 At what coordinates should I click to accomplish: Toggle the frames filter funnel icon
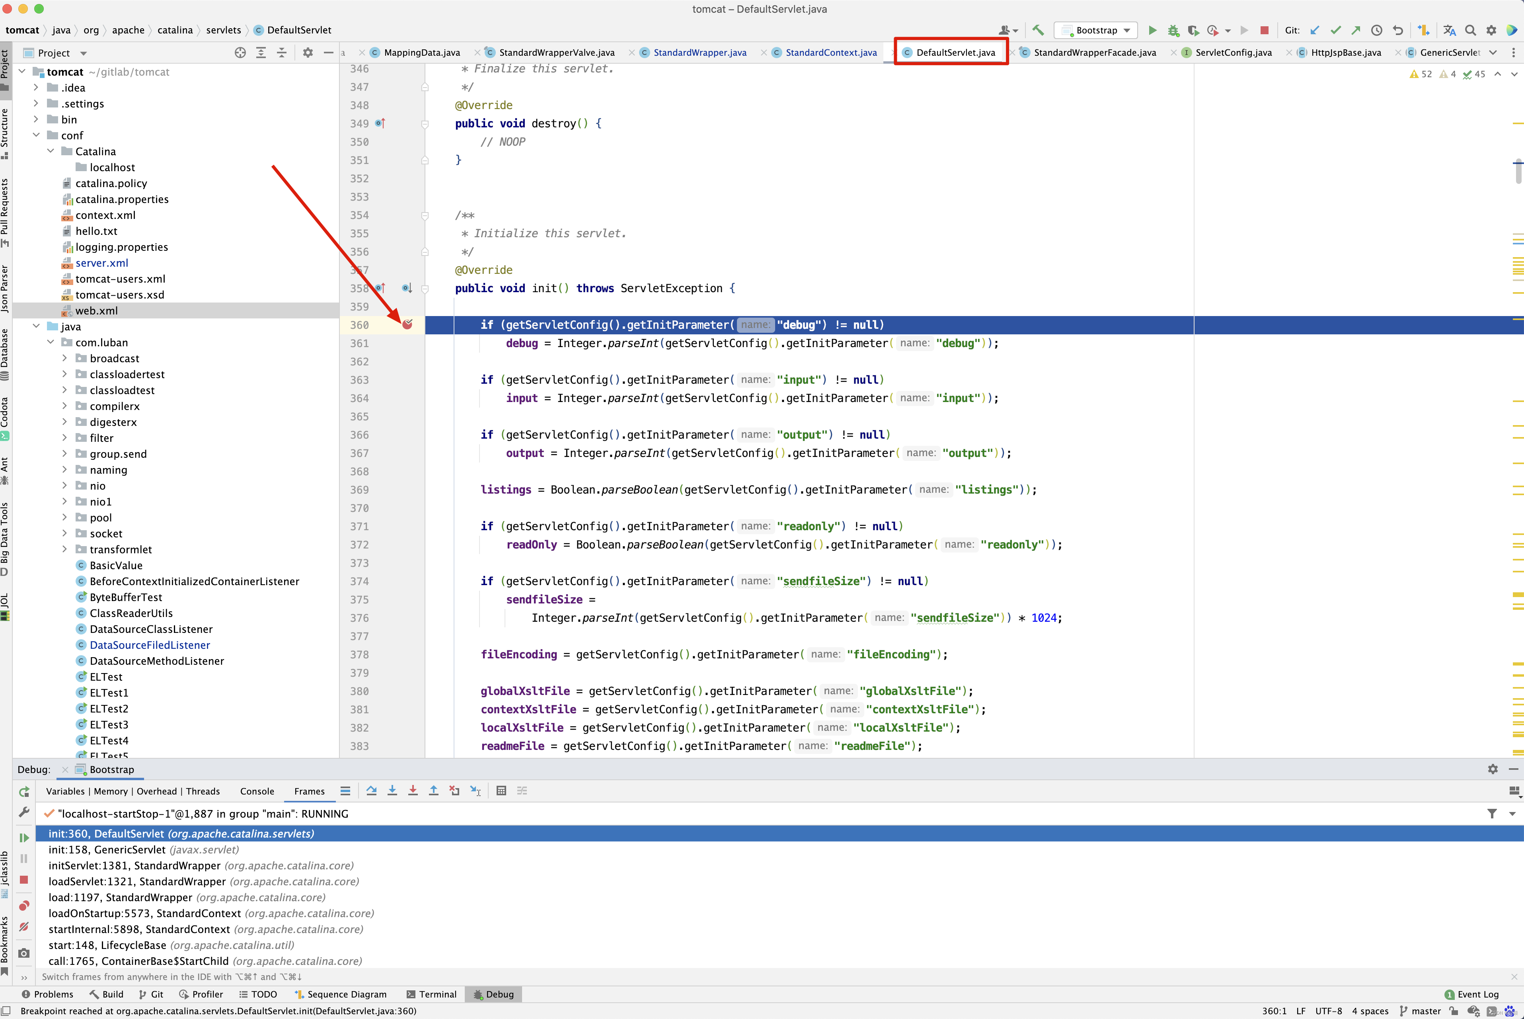pyautogui.click(x=1492, y=814)
